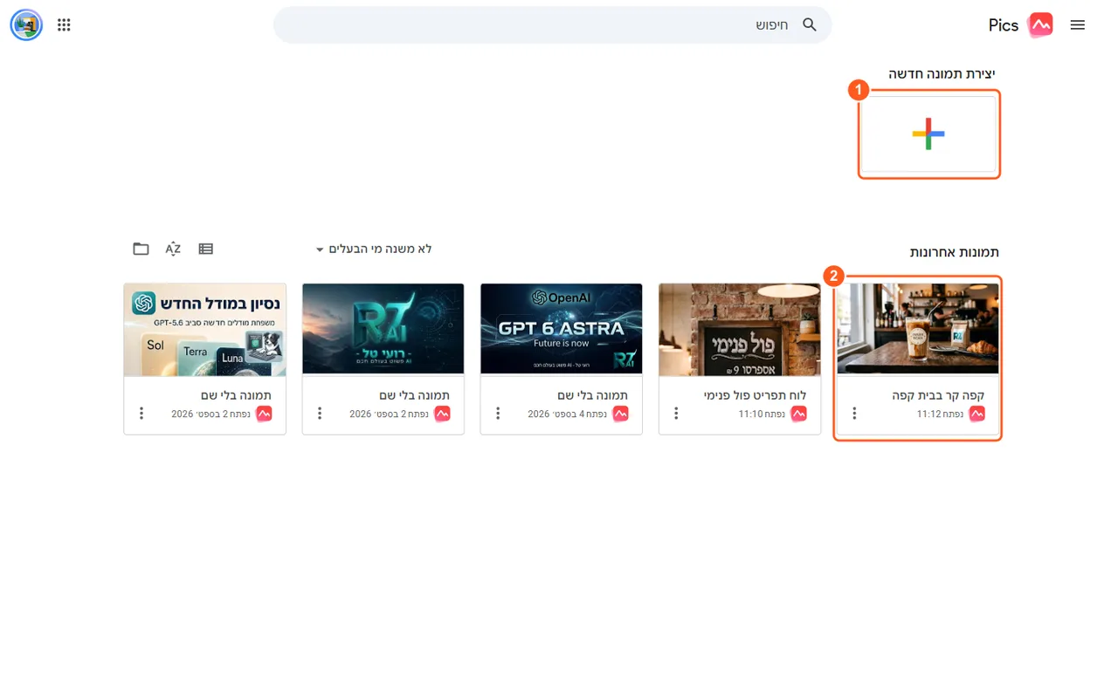The height and width of the screenshot is (698, 1118).
Task: Open the A-Z sort options
Action: coord(173,249)
